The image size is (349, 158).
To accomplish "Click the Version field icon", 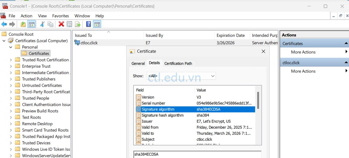I will pos(138,97).
